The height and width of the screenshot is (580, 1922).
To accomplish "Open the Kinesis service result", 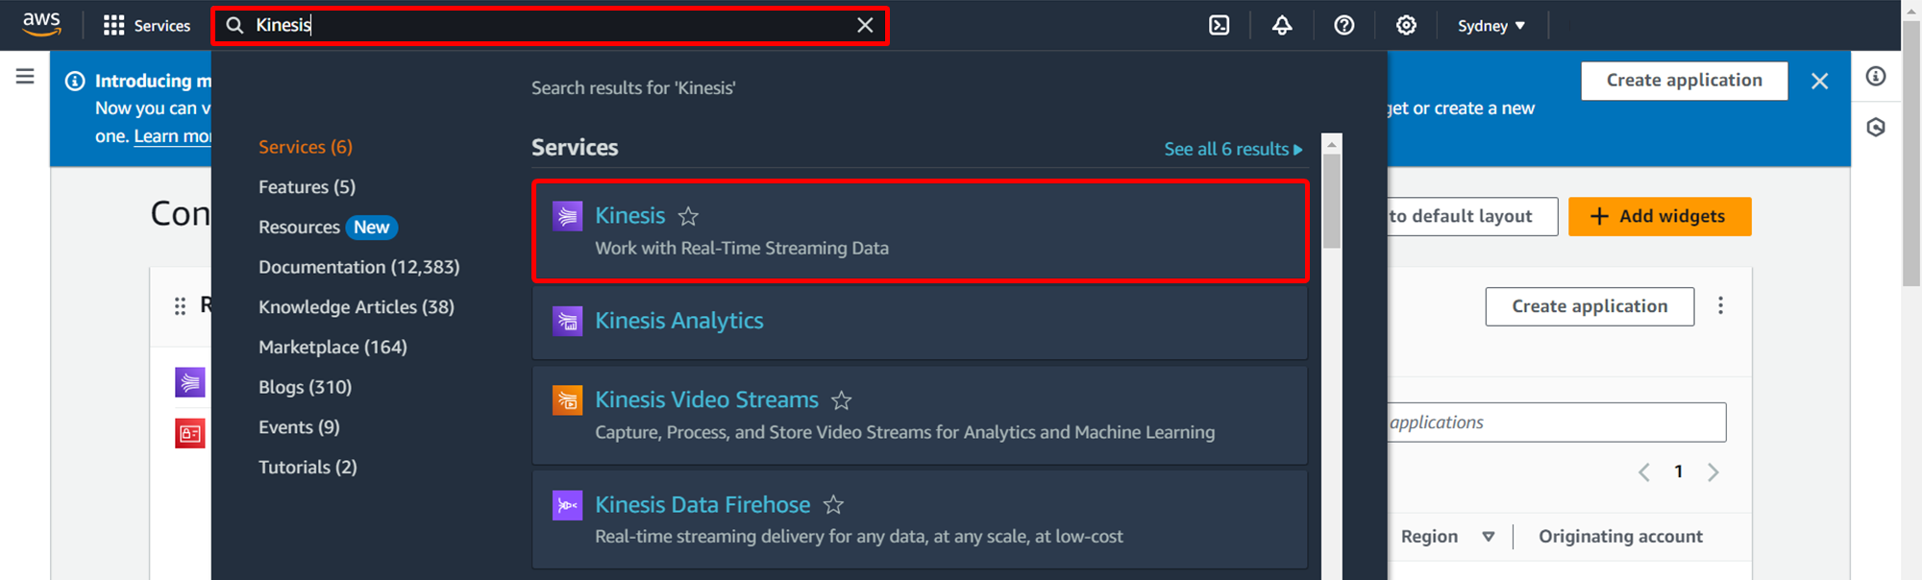I will tap(920, 230).
